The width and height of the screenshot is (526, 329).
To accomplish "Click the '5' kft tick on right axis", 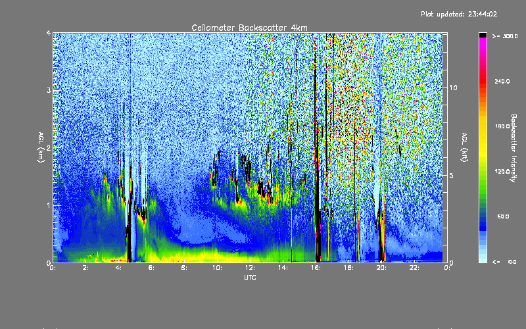I will click(x=452, y=175).
